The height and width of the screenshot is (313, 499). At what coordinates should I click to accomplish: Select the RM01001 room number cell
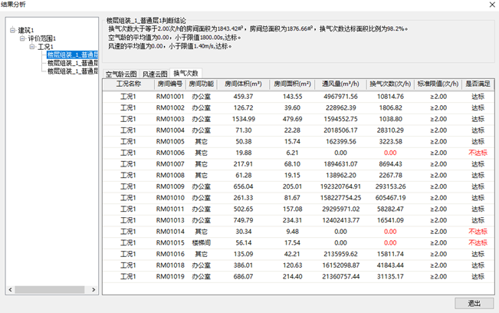(x=169, y=97)
